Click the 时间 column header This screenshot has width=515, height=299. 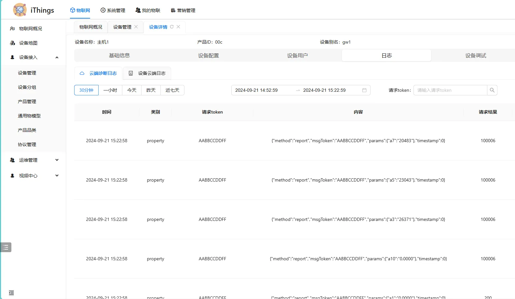(x=107, y=112)
